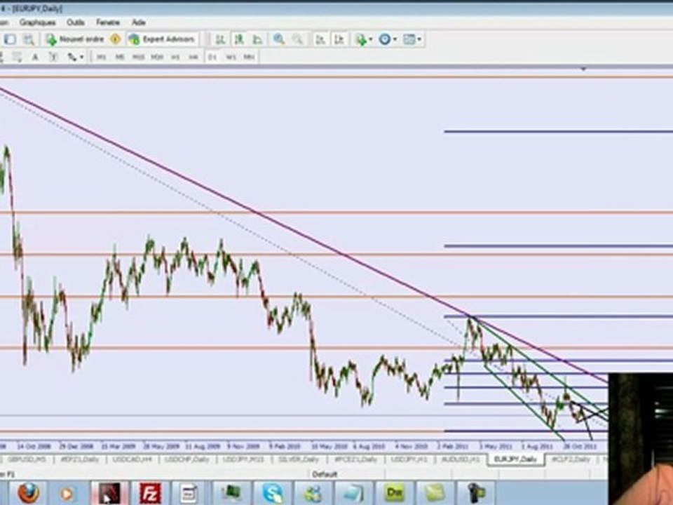
Task: Select the arrows drawing tool
Action: pos(72,57)
